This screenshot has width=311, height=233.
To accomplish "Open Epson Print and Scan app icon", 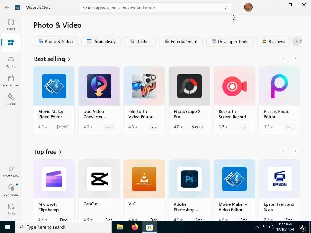I will click(279, 179).
